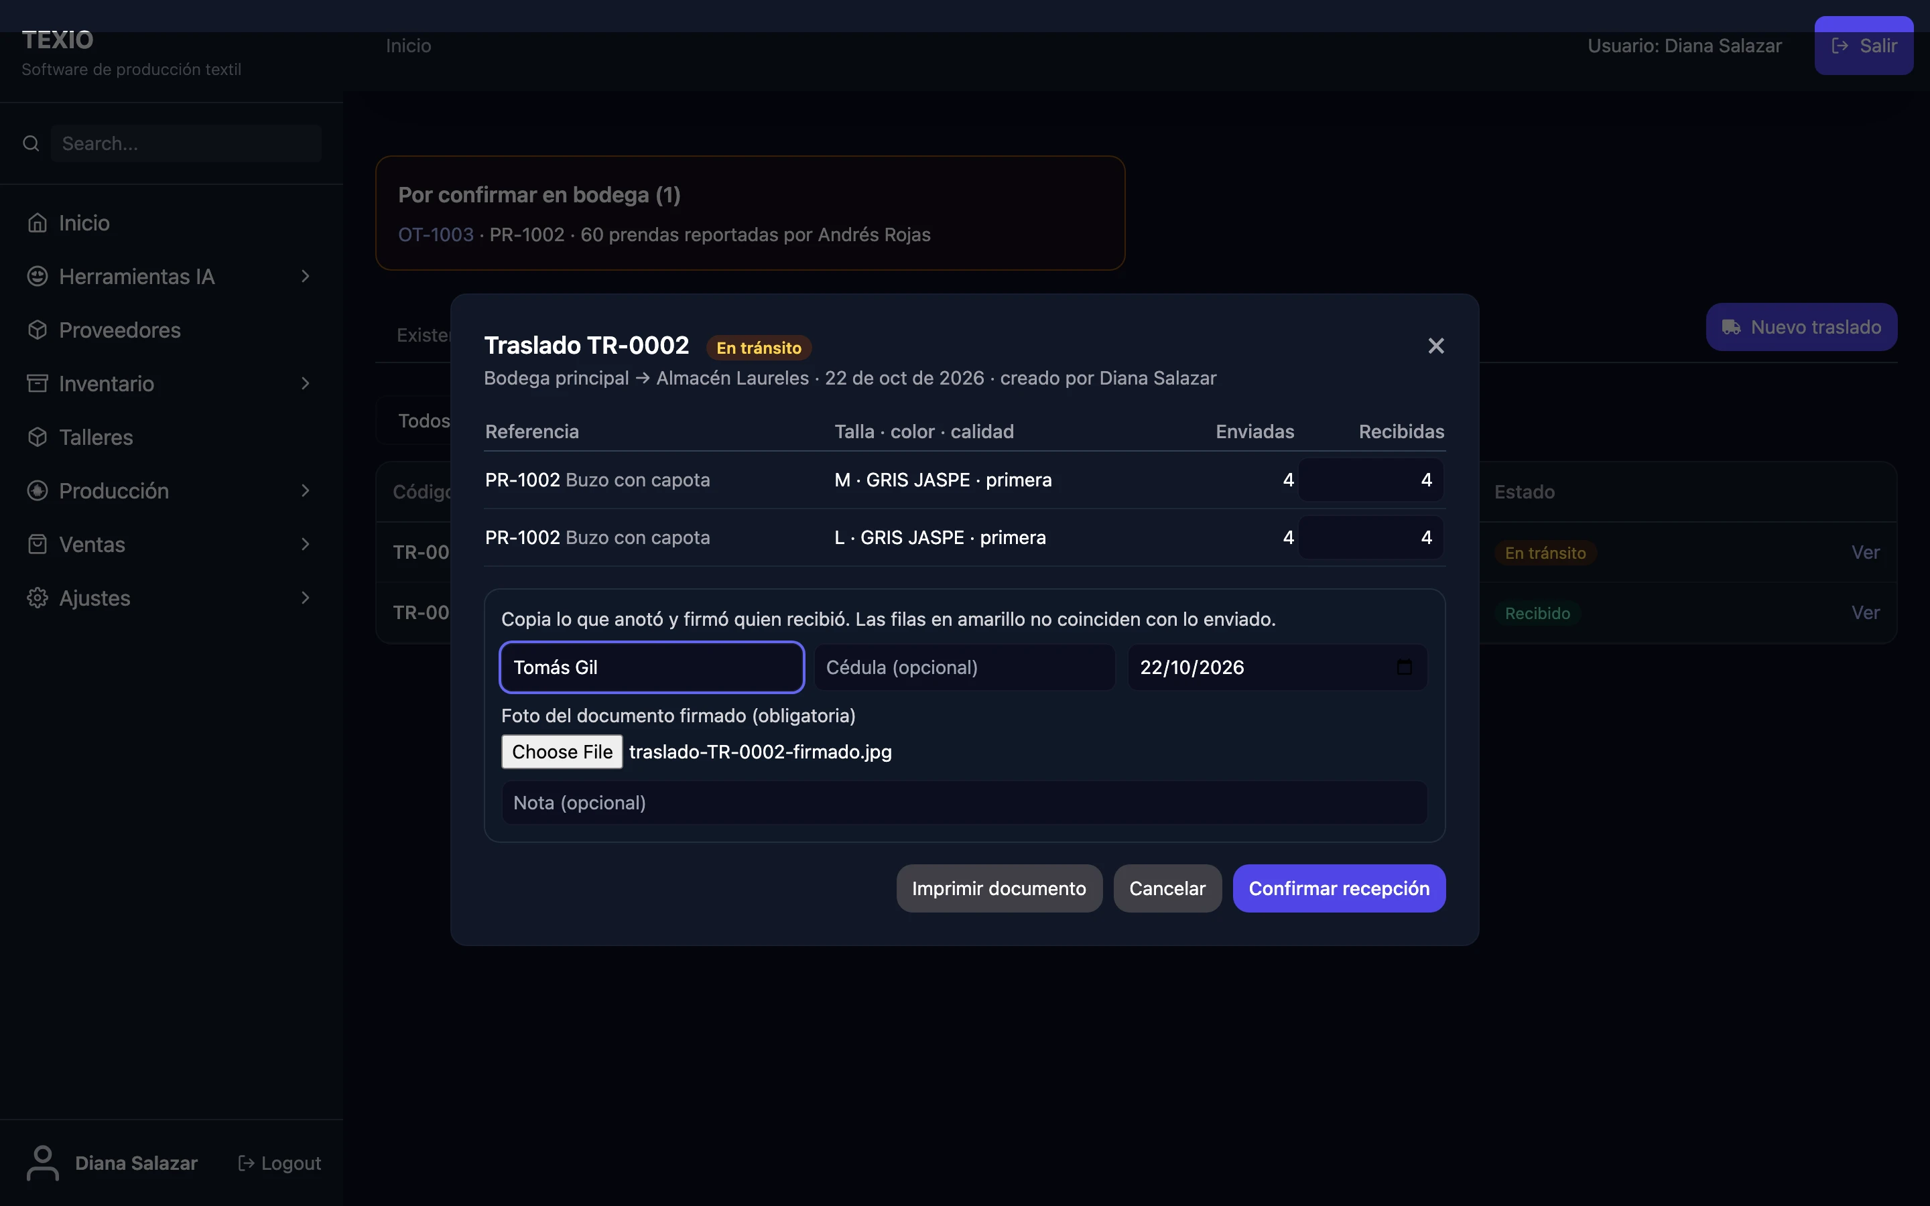Click the Ventas shopping bag icon

[38, 544]
